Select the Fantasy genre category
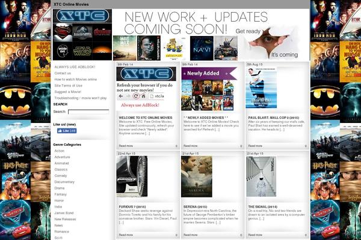 click(x=60, y=194)
